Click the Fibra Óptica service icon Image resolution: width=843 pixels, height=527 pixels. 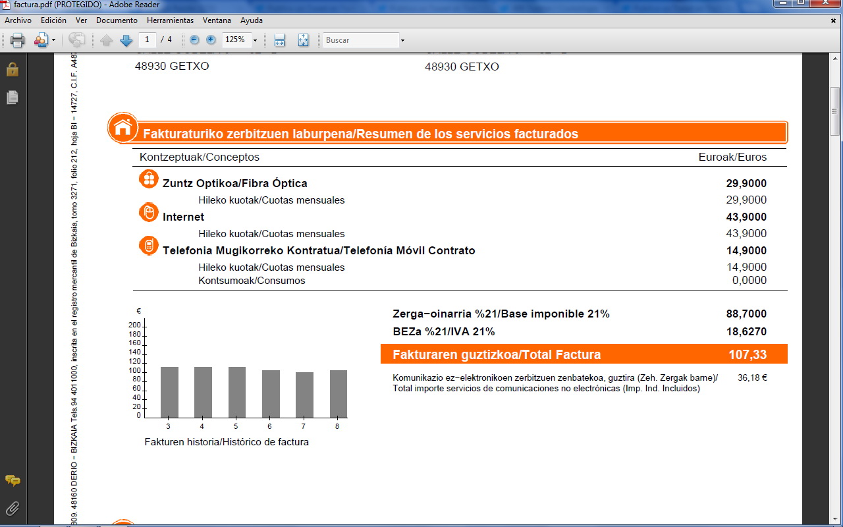tap(149, 179)
